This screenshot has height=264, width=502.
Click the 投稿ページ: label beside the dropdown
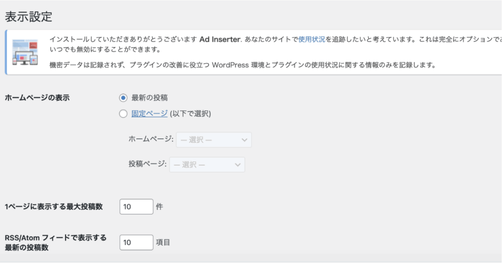pos(148,165)
